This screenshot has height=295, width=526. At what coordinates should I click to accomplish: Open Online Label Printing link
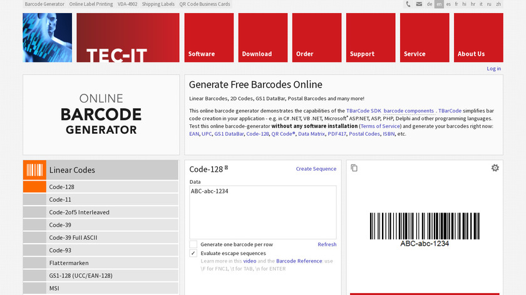pyautogui.click(x=91, y=4)
